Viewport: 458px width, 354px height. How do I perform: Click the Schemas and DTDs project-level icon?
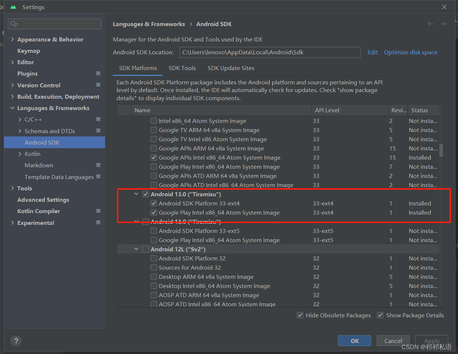pos(98,131)
